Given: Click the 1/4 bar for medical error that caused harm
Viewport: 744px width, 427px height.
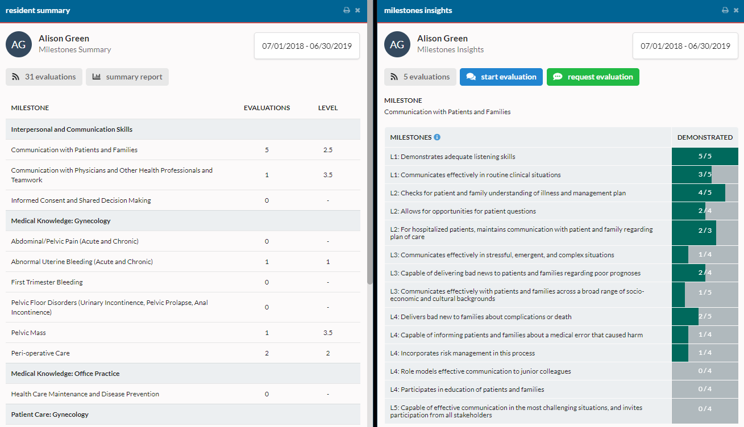Looking at the screenshot, I should coord(705,334).
